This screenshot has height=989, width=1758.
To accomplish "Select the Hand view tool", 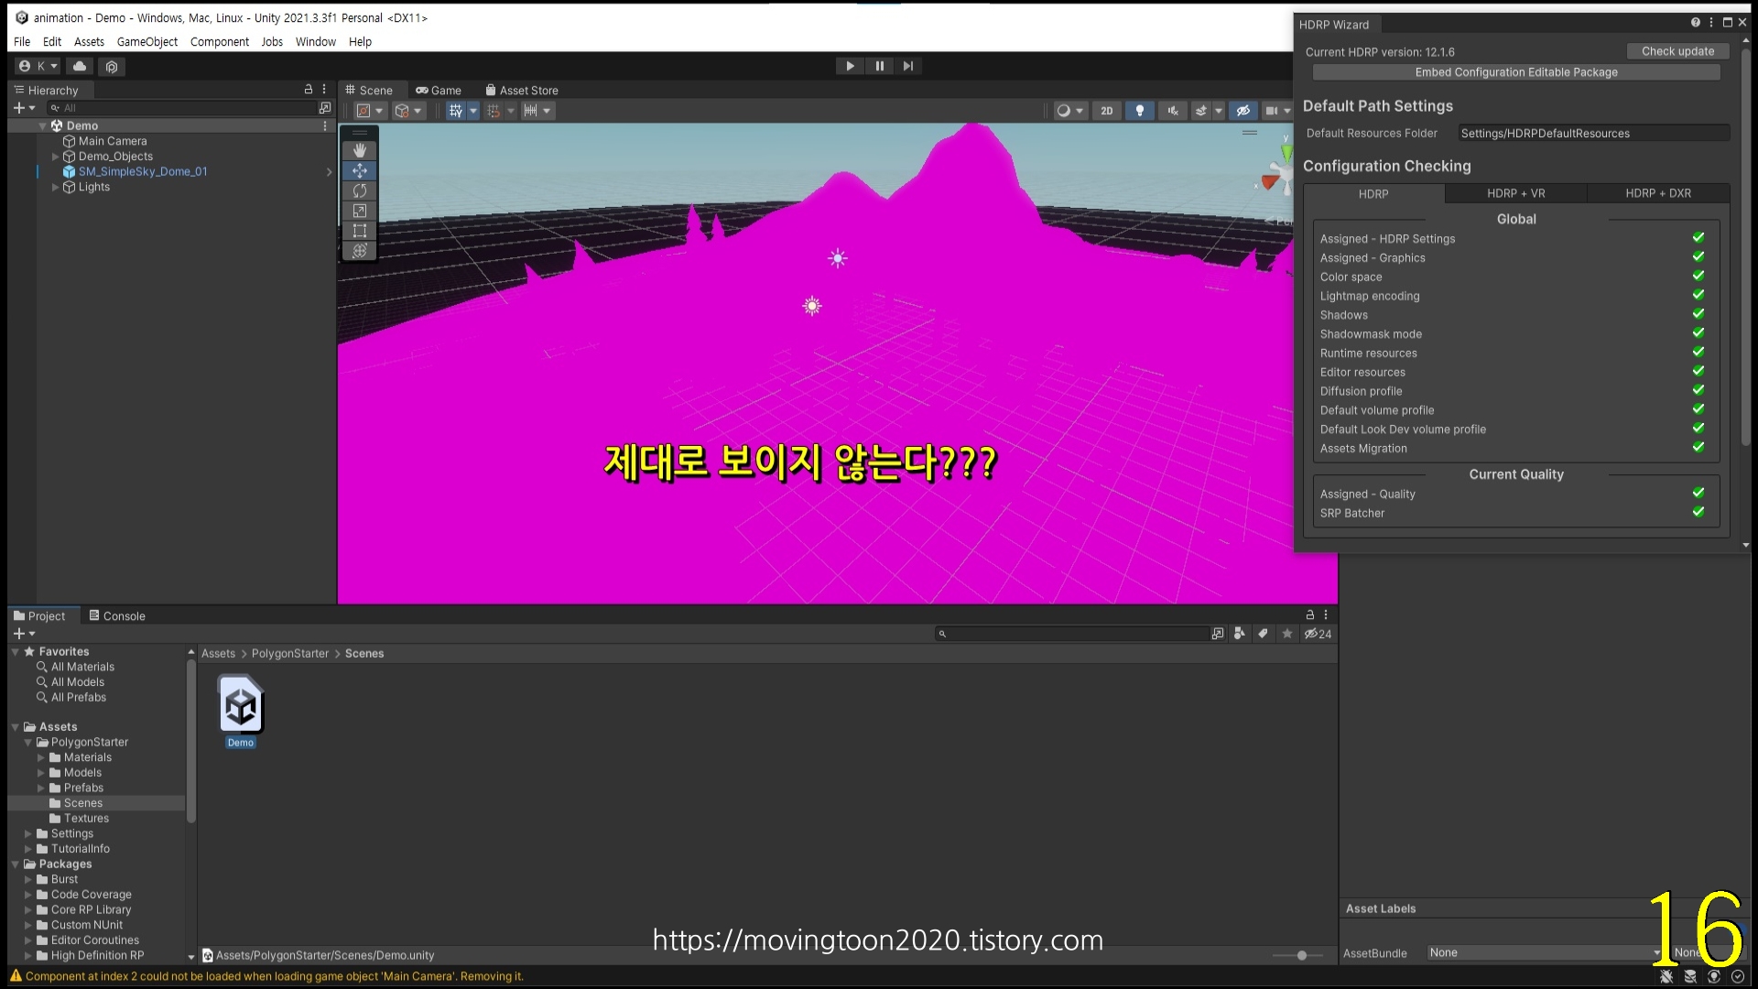I will [x=360, y=150].
